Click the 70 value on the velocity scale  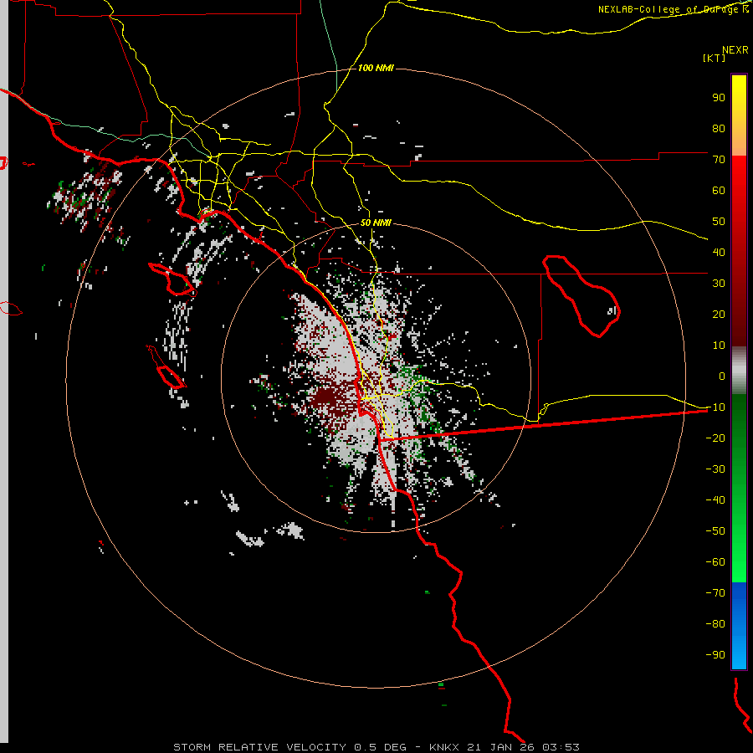(719, 160)
